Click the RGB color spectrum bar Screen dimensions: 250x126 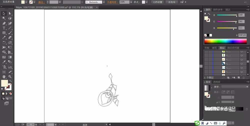click(x=225, y=41)
